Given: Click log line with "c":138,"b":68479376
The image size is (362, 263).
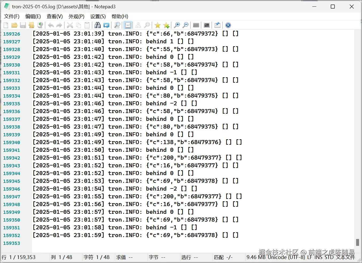Looking at the screenshot, I should 137,142.
